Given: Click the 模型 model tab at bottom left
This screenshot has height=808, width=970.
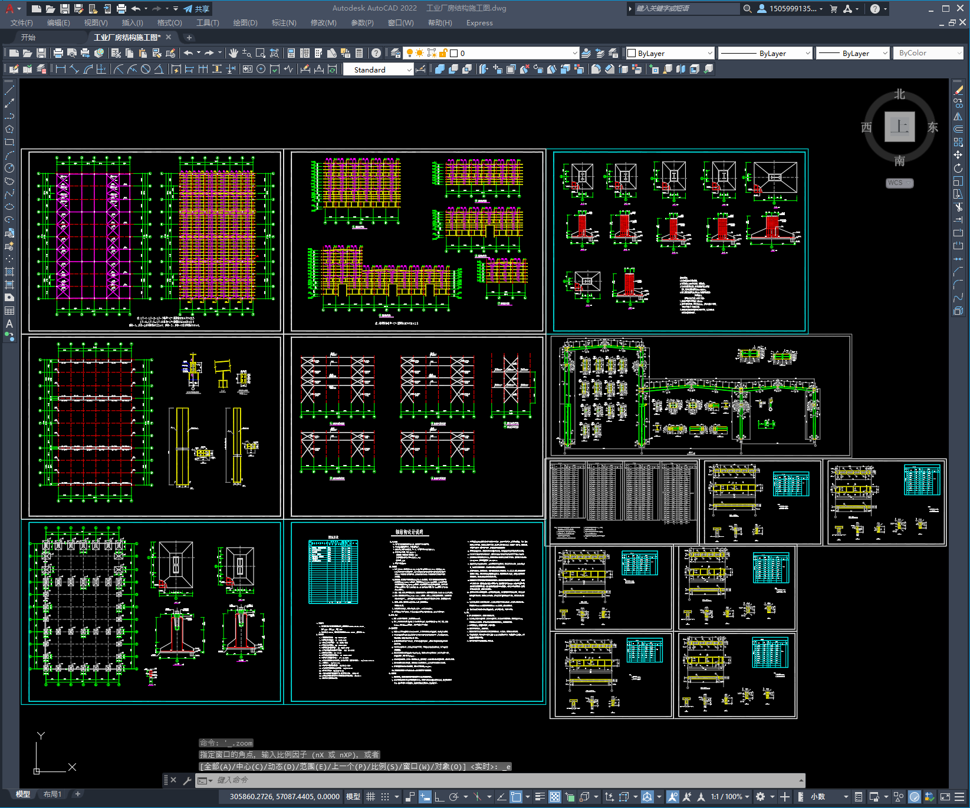Looking at the screenshot, I should coord(23,794).
